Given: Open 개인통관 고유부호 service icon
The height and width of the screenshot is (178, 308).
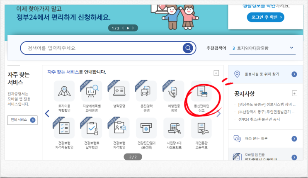Looking at the screenshot, I should (x=201, y=128).
